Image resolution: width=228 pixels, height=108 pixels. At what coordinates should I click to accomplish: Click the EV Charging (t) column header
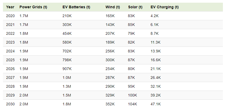[164, 7]
